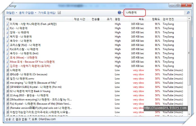196x126 pixels.
Task: Click music icon beside Mose 모세 - Because Of You
Action: coord(8,62)
